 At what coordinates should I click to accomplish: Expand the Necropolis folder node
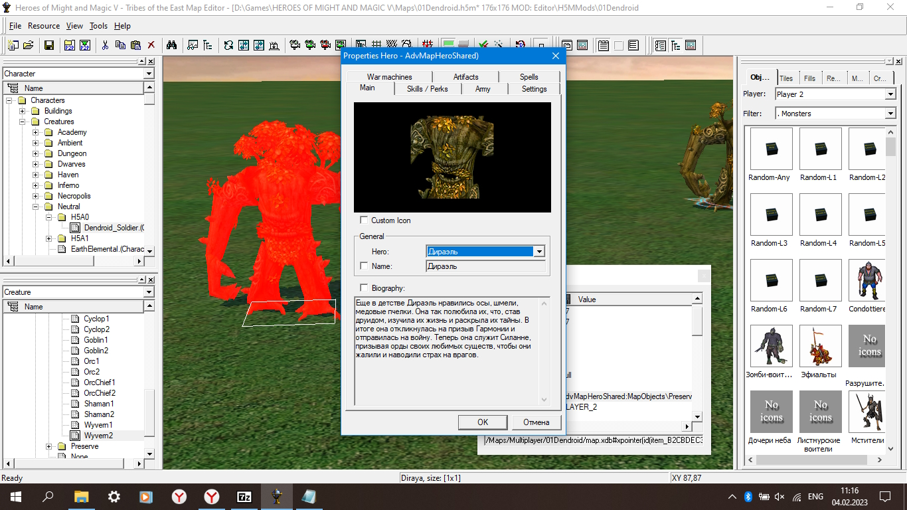click(36, 196)
